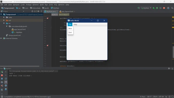Toggle breakpoint at quitMenuItem line
Image resolution: width=174 pixels, height=98 pixels.
coord(48,18)
